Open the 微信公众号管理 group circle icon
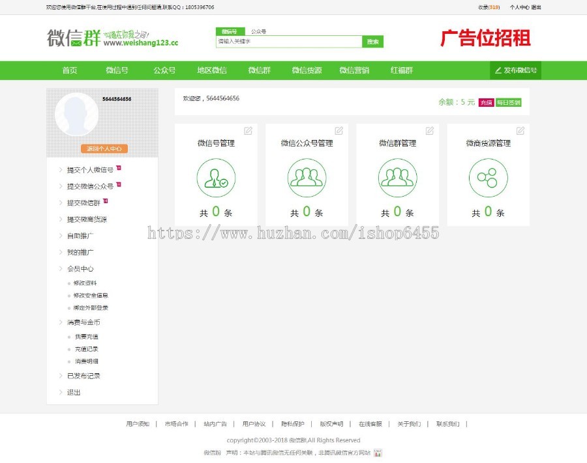The height and width of the screenshot is (463, 587). (x=307, y=178)
